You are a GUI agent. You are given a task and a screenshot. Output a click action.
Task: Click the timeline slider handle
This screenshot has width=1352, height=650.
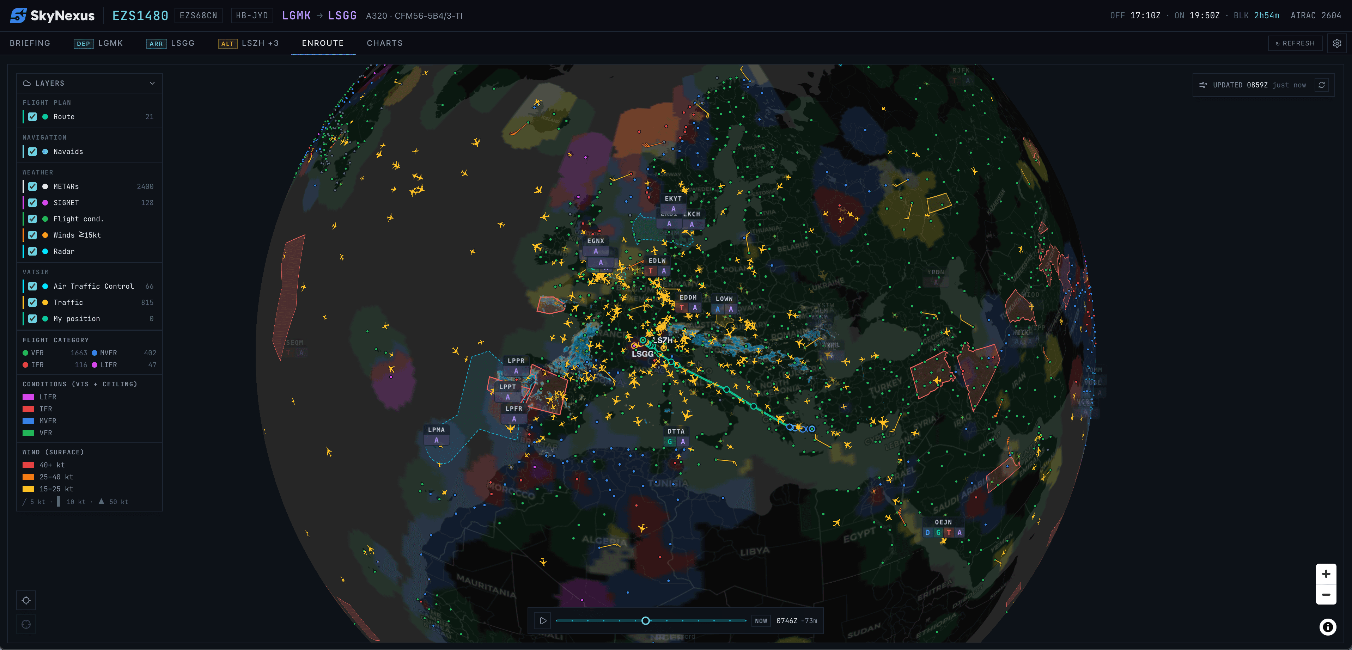646,621
